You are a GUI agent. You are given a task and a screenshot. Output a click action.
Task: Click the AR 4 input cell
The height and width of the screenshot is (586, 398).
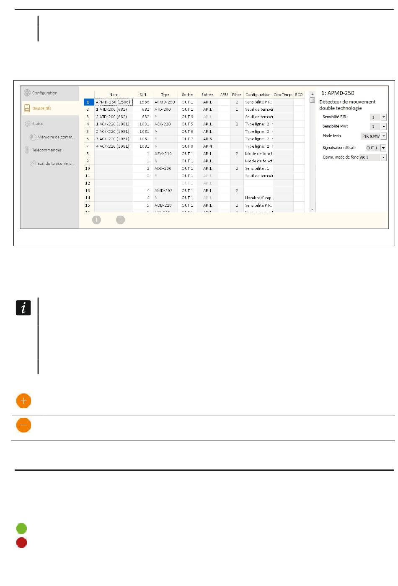tap(207, 146)
